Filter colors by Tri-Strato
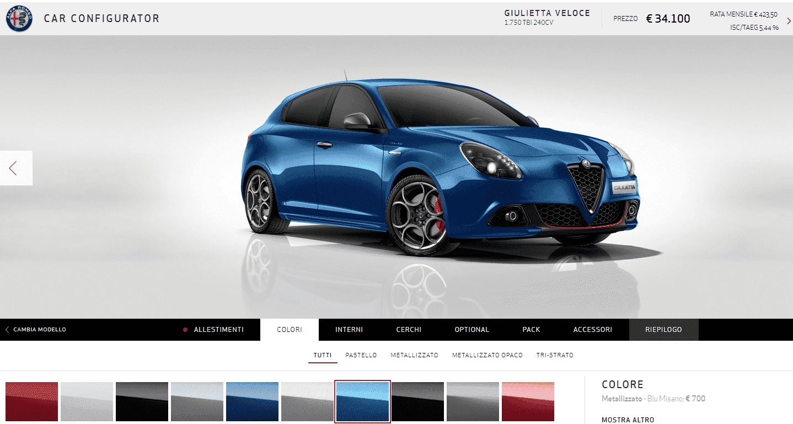Viewport: 793px width, 424px height. coord(555,355)
